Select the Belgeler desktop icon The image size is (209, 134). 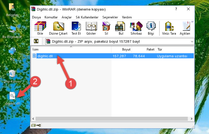12,10
